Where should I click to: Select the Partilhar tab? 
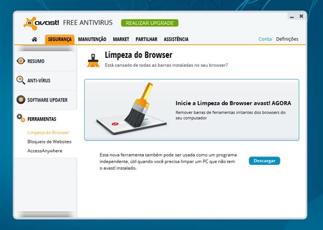147,39
